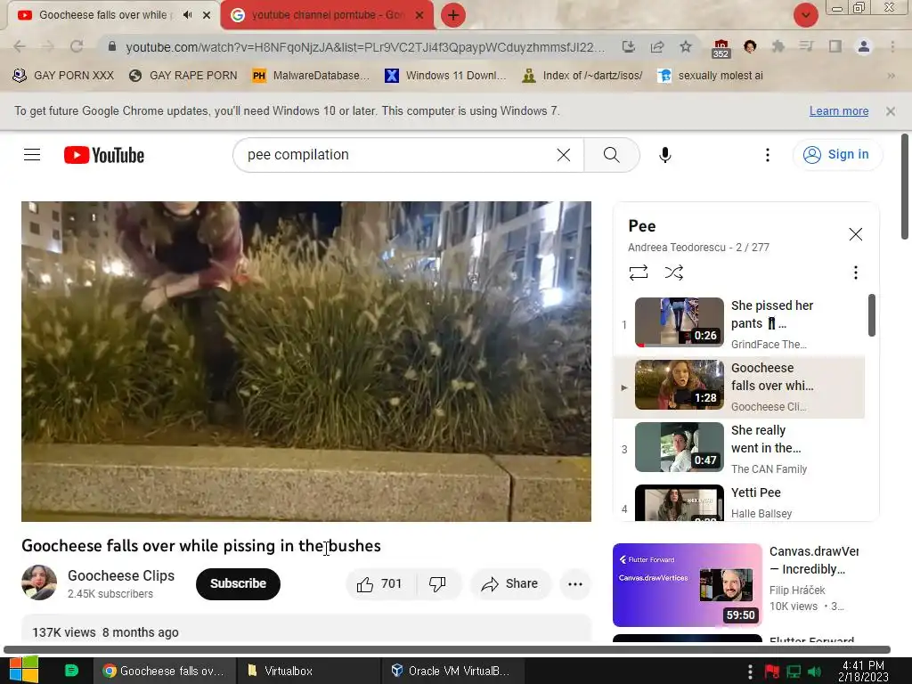Open media controls icon in toolbar
The image size is (912, 684).
tap(806, 46)
